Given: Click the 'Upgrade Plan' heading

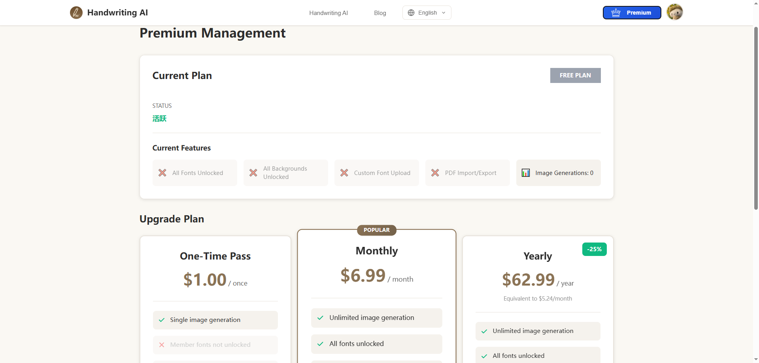Looking at the screenshot, I should point(172,219).
